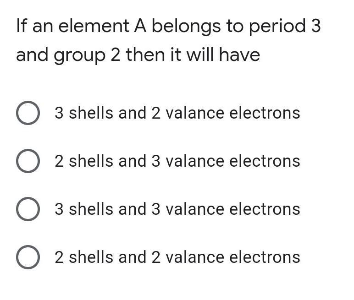Select the radio button for 3 shells, 2 valance electrons
Image resolution: width=354 pixels, height=300 pixels.
[28, 113]
